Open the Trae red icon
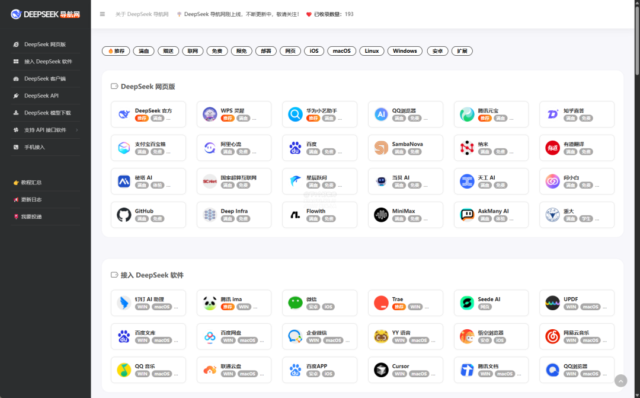Image resolution: width=640 pixels, height=398 pixels. 381,303
